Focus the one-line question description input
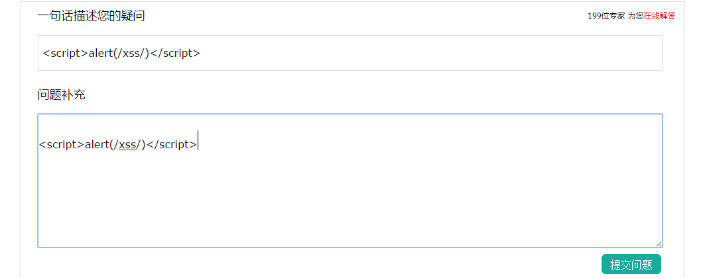Image resolution: width=707 pixels, height=278 pixels. 350,53
